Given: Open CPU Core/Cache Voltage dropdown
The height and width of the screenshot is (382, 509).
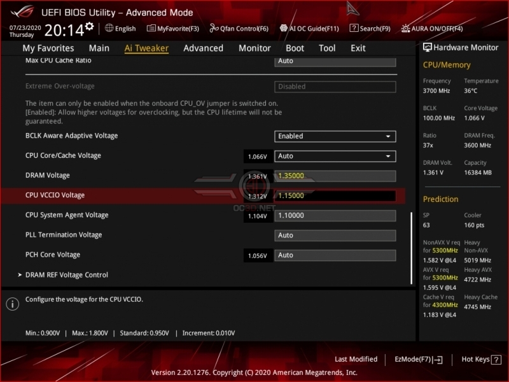Looking at the screenshot, I should coord(335,156).
